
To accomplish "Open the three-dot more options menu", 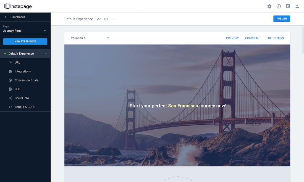I will [113, 19].
